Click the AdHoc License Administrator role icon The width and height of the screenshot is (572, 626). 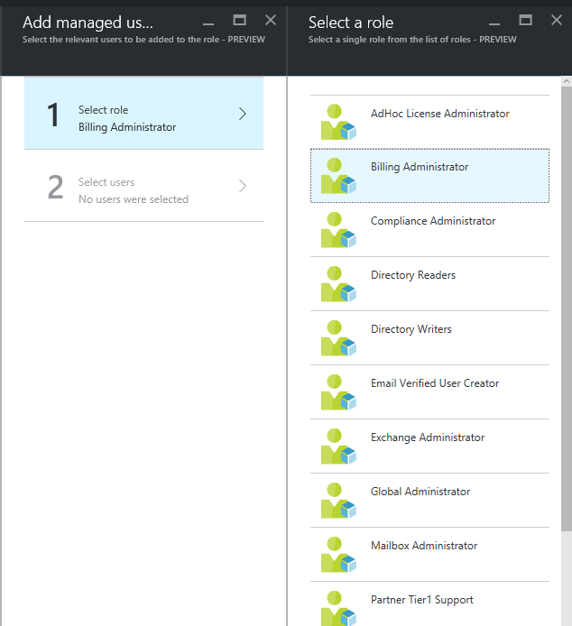click(338, 122)
